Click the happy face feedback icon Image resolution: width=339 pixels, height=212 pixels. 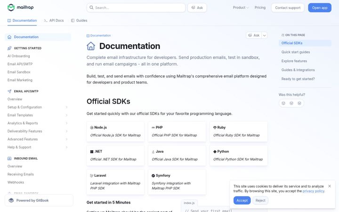[283, 103]
